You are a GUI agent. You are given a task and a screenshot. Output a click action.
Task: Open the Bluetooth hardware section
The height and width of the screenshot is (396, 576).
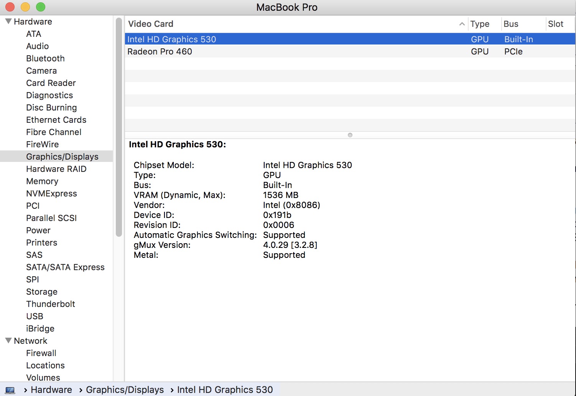click(45, 58)
